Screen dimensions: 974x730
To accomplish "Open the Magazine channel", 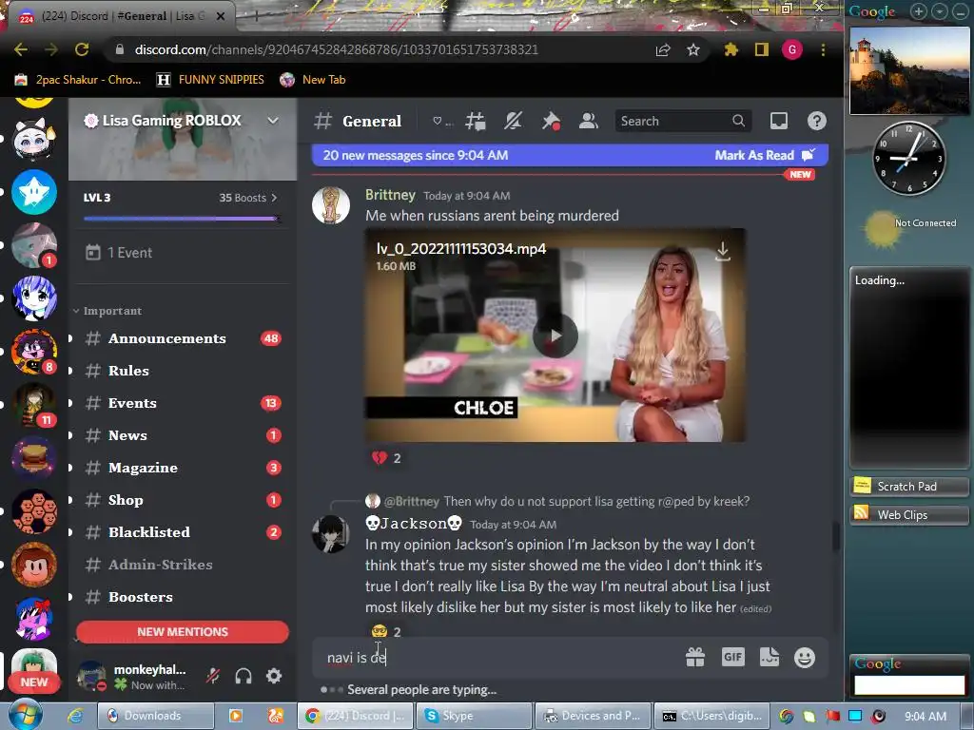I will click(180, 468).
